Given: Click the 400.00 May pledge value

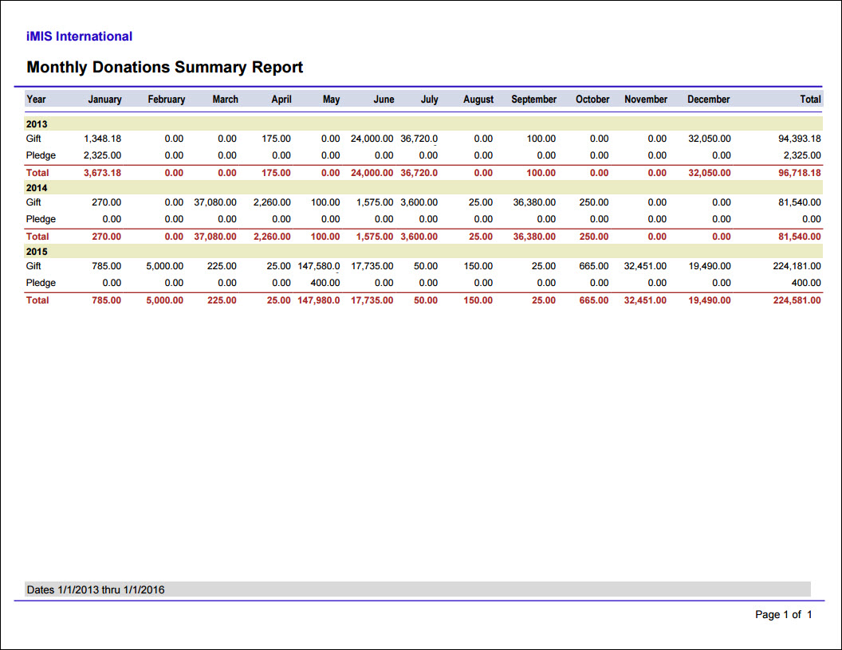Looking at the screenshot, I should pos(325,283).
